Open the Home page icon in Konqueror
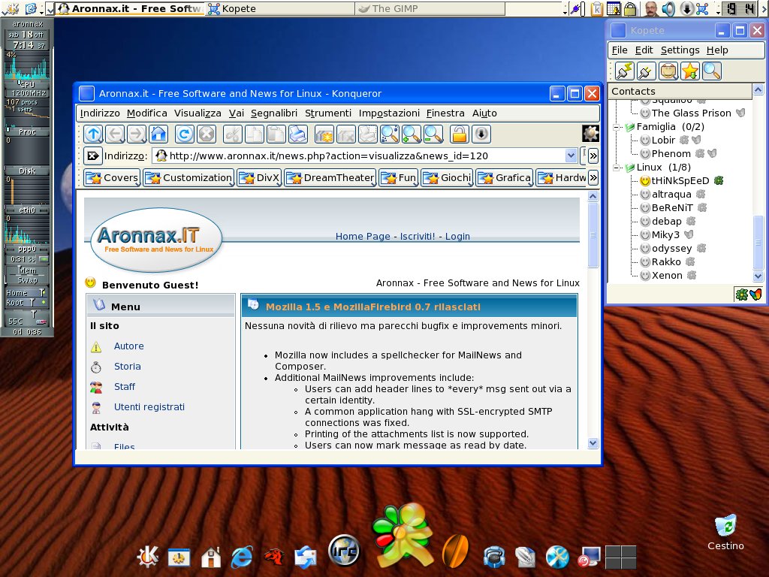The height and width of the screenshot is (577, 769). (158, 134)
